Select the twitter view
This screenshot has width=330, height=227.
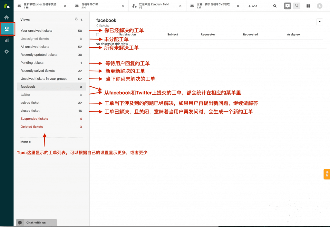pyautogui.click(x=51, y=95)
